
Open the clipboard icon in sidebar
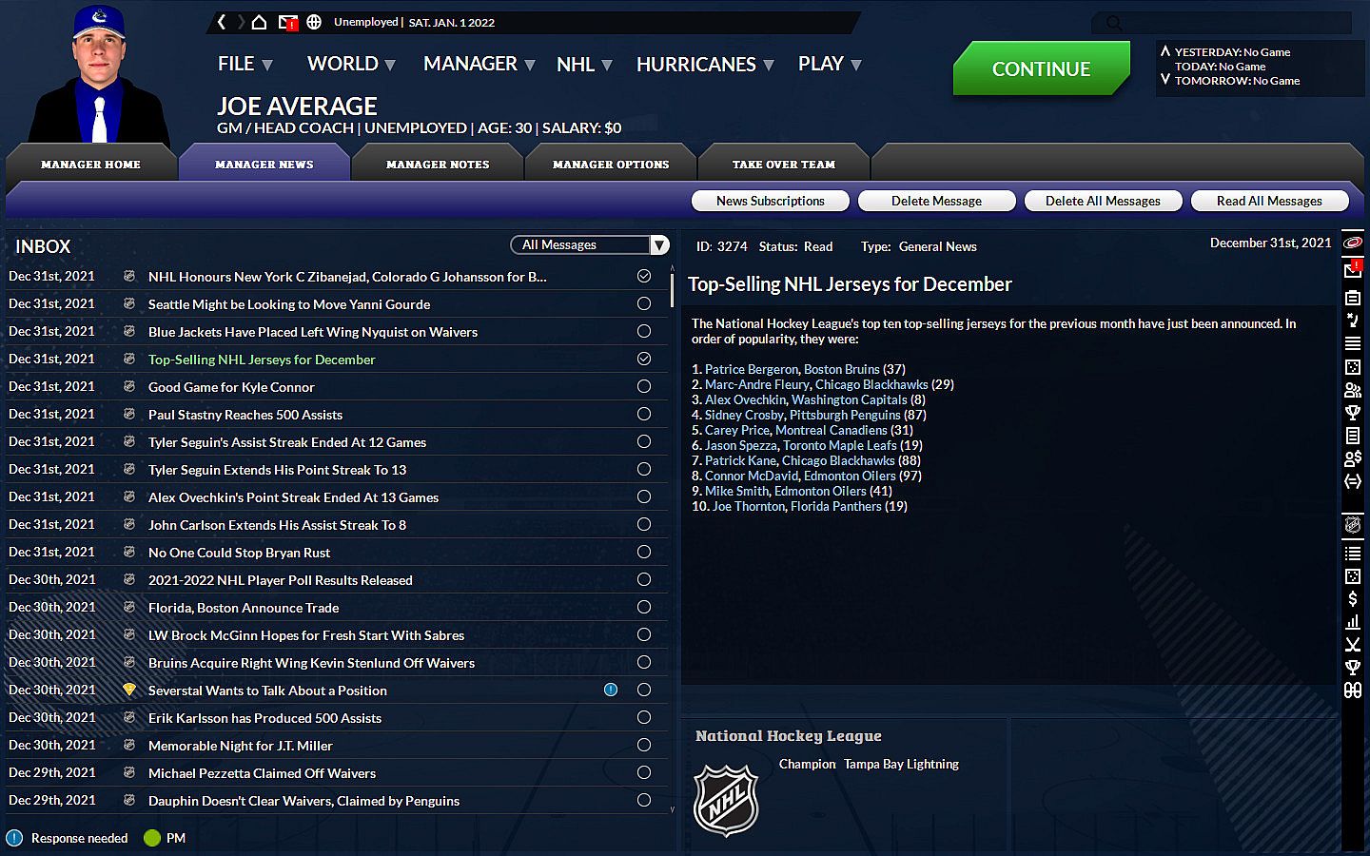pos(1352,298)
